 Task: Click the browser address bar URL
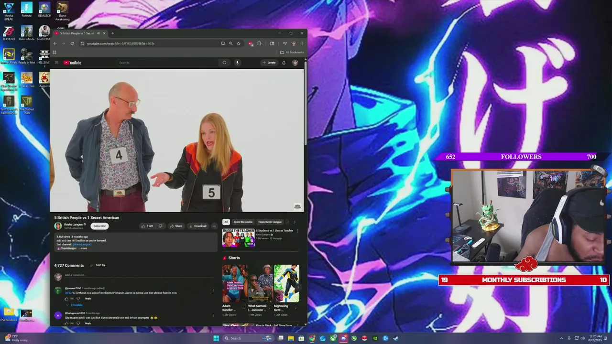coord(120,43)
